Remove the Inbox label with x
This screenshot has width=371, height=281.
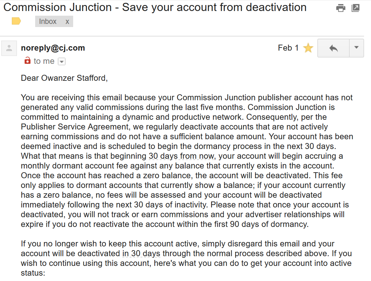pyautogui.click(x=67, y=21)
